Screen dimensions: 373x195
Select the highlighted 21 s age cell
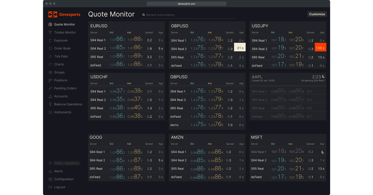(x=240, y=47)
